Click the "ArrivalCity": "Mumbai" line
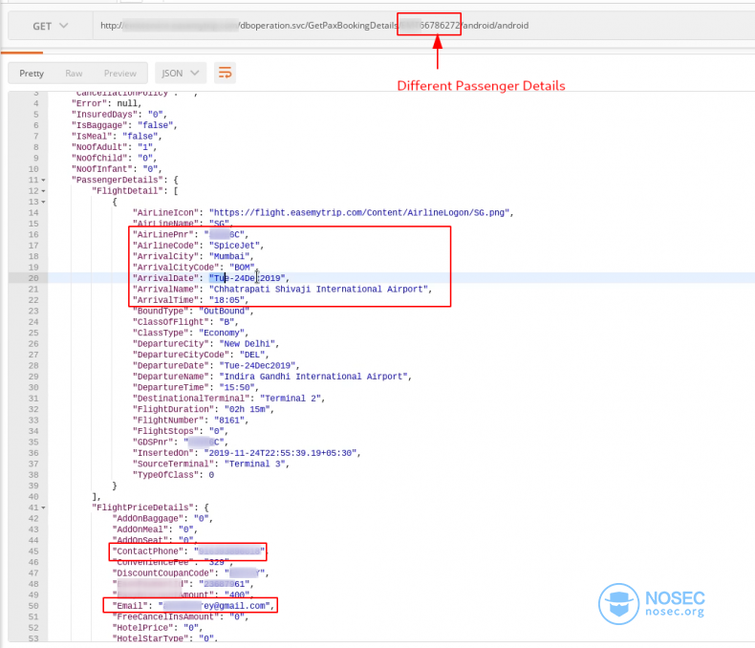This screenshot has height=648, width=755. [x=193, y=256]
